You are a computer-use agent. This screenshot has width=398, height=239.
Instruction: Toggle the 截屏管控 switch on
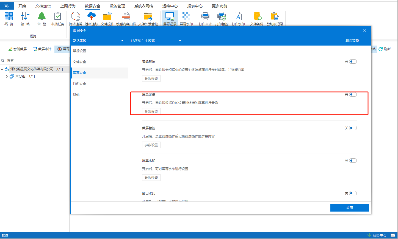[353, 128]
